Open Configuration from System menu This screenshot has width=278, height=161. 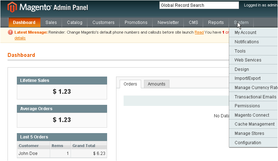253,143
